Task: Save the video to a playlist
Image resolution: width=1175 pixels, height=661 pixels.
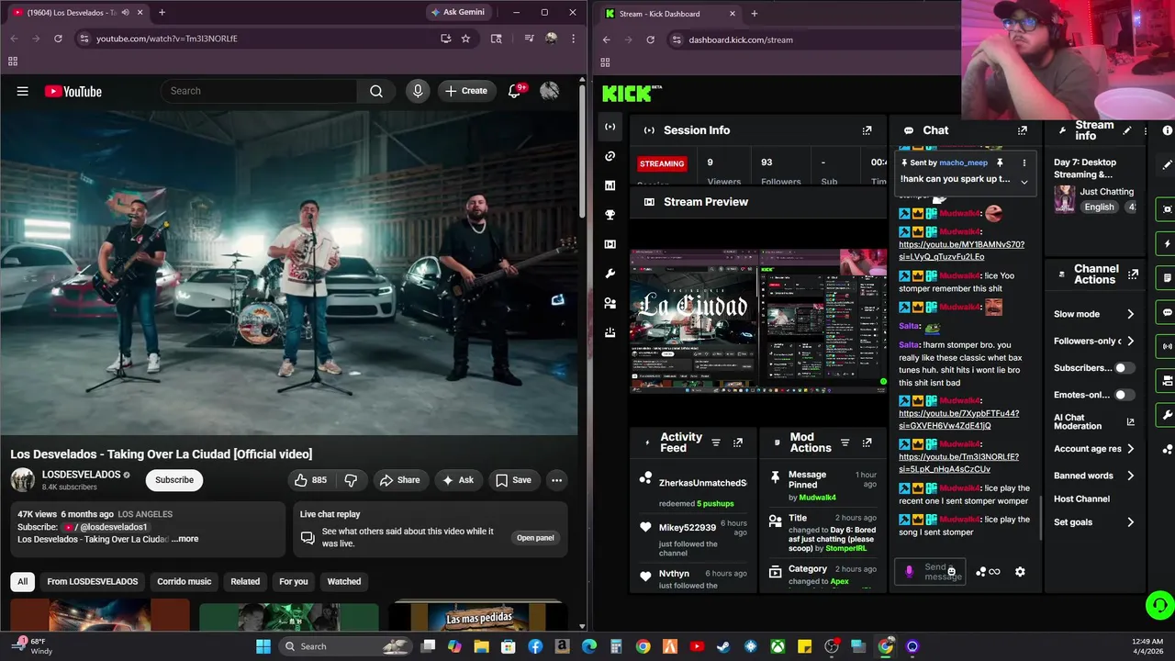Action: [x=513, y=480]
